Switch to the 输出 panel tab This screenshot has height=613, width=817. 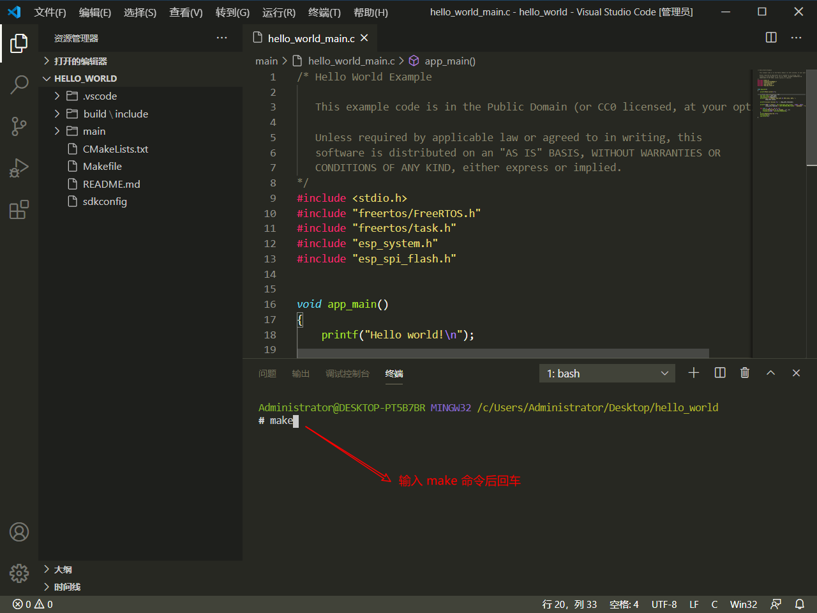[x=301, y=374]
